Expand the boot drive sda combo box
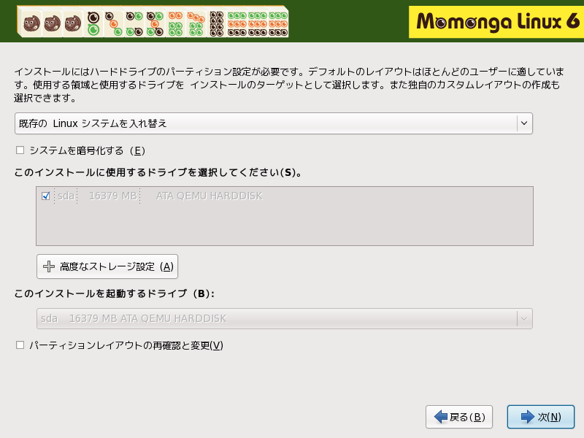The height and width of the screenshot is (438, 584). [x=285, y=318]
